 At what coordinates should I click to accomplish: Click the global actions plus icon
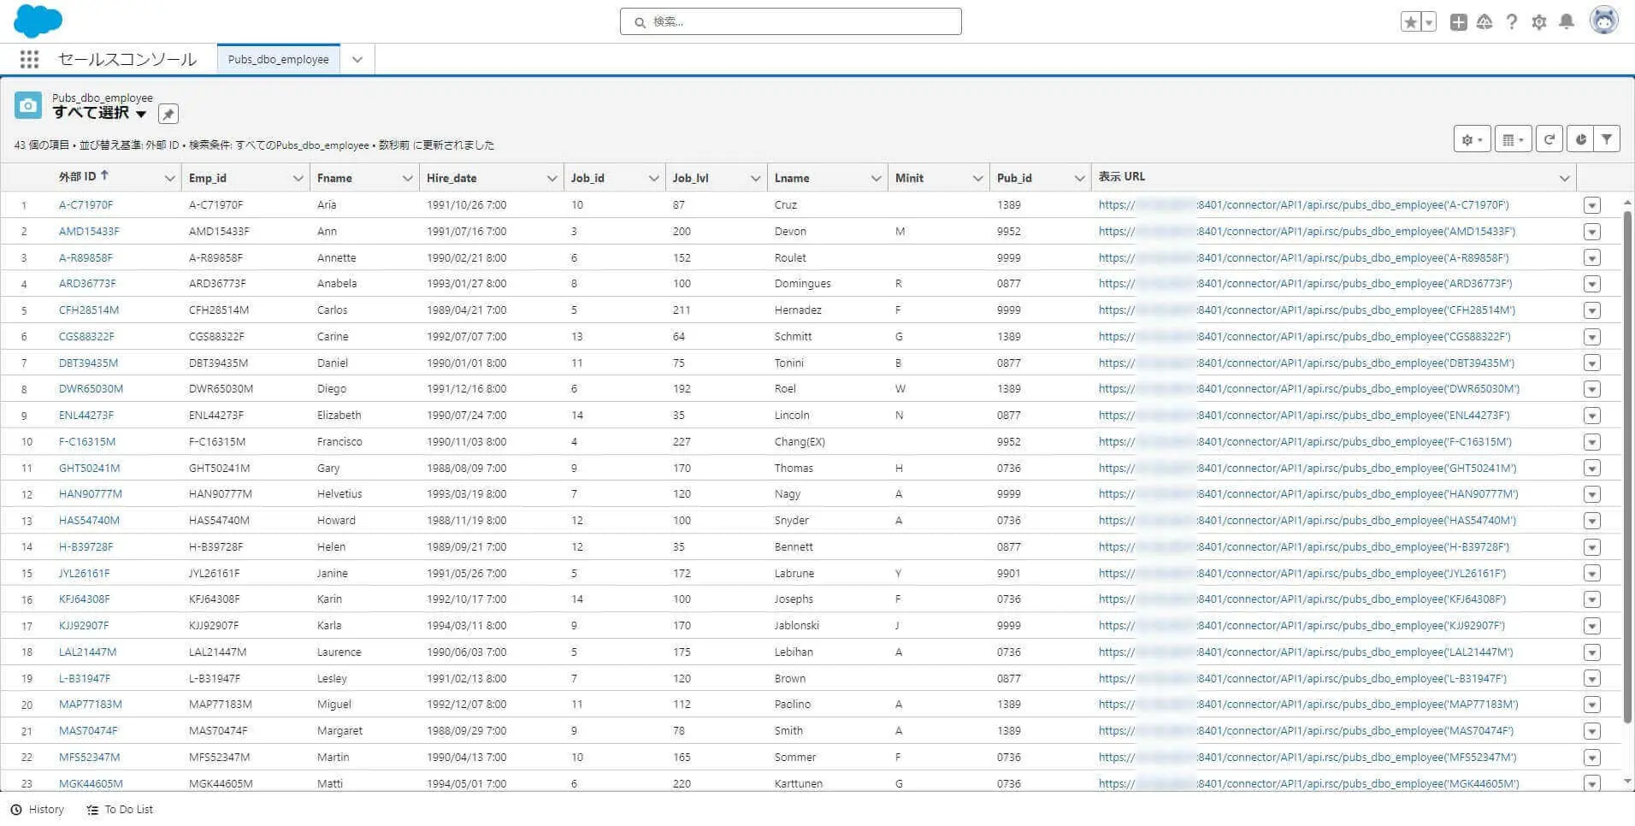pyautogui.click(x=1458, y=22)
